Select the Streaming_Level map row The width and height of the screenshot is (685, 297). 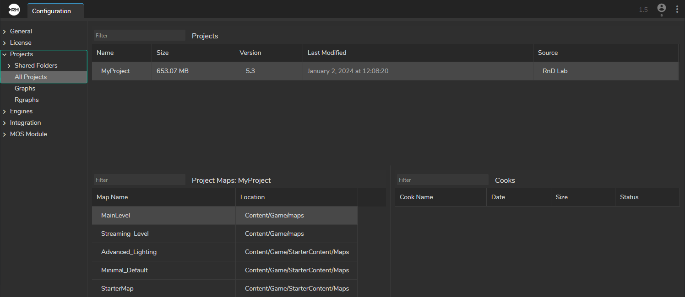tap(125, 234)
